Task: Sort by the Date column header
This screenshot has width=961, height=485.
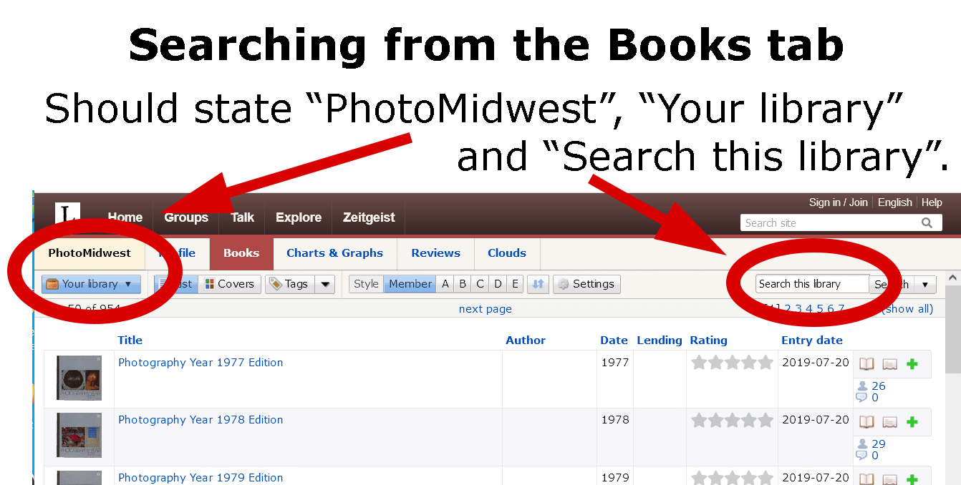Action: tap(614, 341)
